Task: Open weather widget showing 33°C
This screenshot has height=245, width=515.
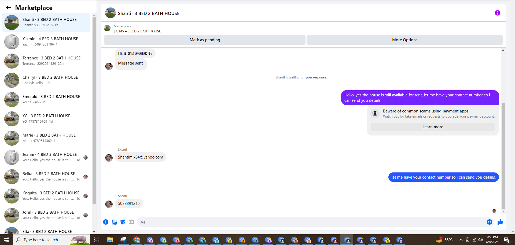Action: click(x=444, y=240)
